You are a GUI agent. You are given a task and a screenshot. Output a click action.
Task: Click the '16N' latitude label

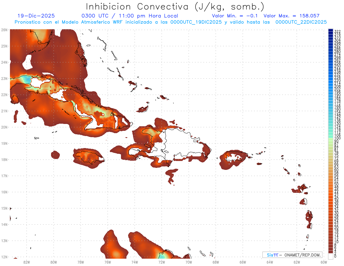[x=4, y=192]
